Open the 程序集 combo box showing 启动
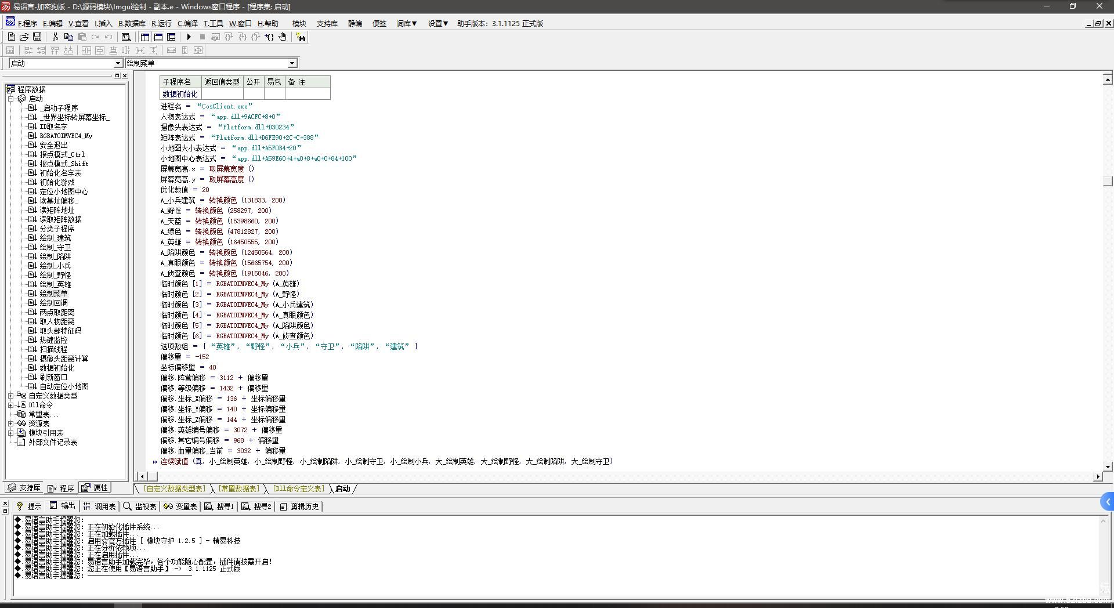Image resolution: width=1114 pixels, height=608 pixels. 66,63
